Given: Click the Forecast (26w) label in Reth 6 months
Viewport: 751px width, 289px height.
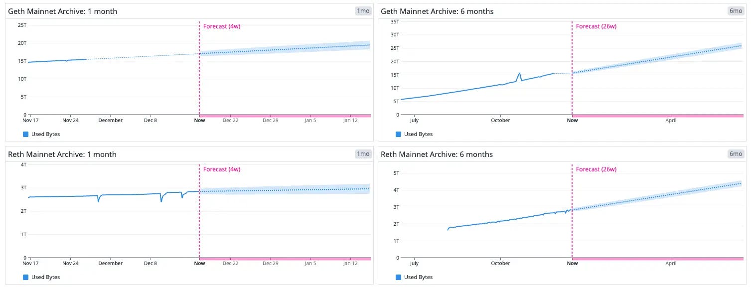Looking at the screenshot, I should pyautogui.click(x=596, y=169).
